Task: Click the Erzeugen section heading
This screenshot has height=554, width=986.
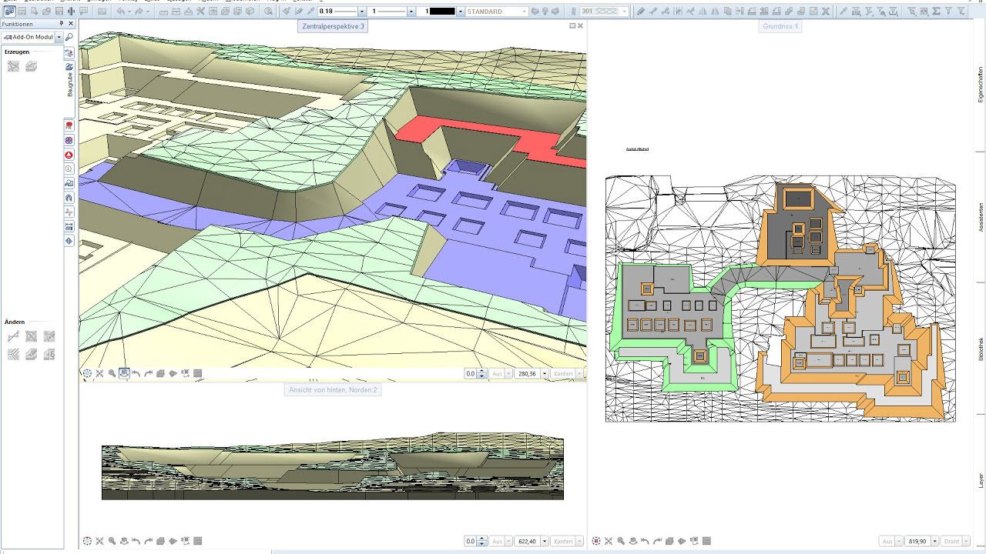Action: point(17,52)
